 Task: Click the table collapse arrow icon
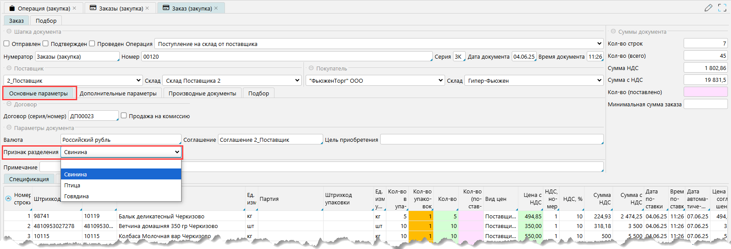coord(8,199)
